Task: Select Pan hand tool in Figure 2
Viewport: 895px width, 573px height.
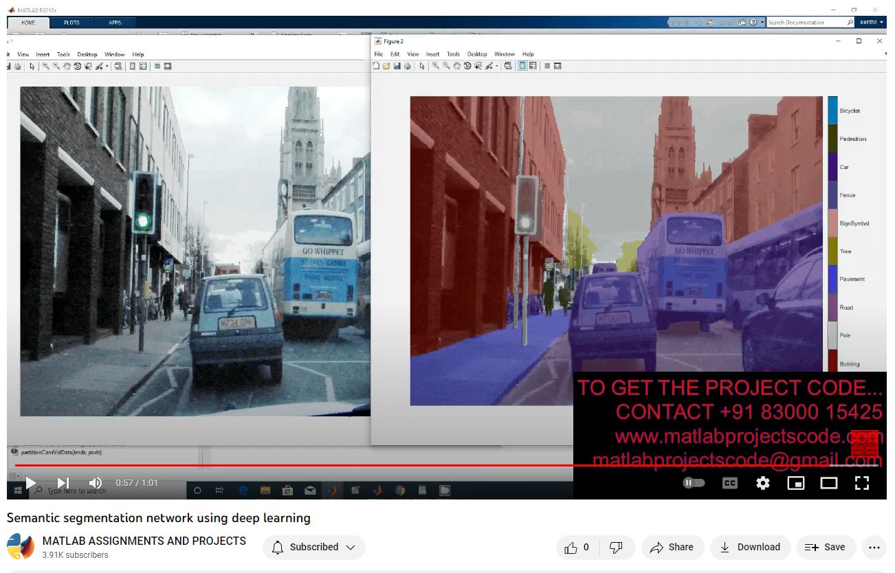Action: click(x=456, y=66)
